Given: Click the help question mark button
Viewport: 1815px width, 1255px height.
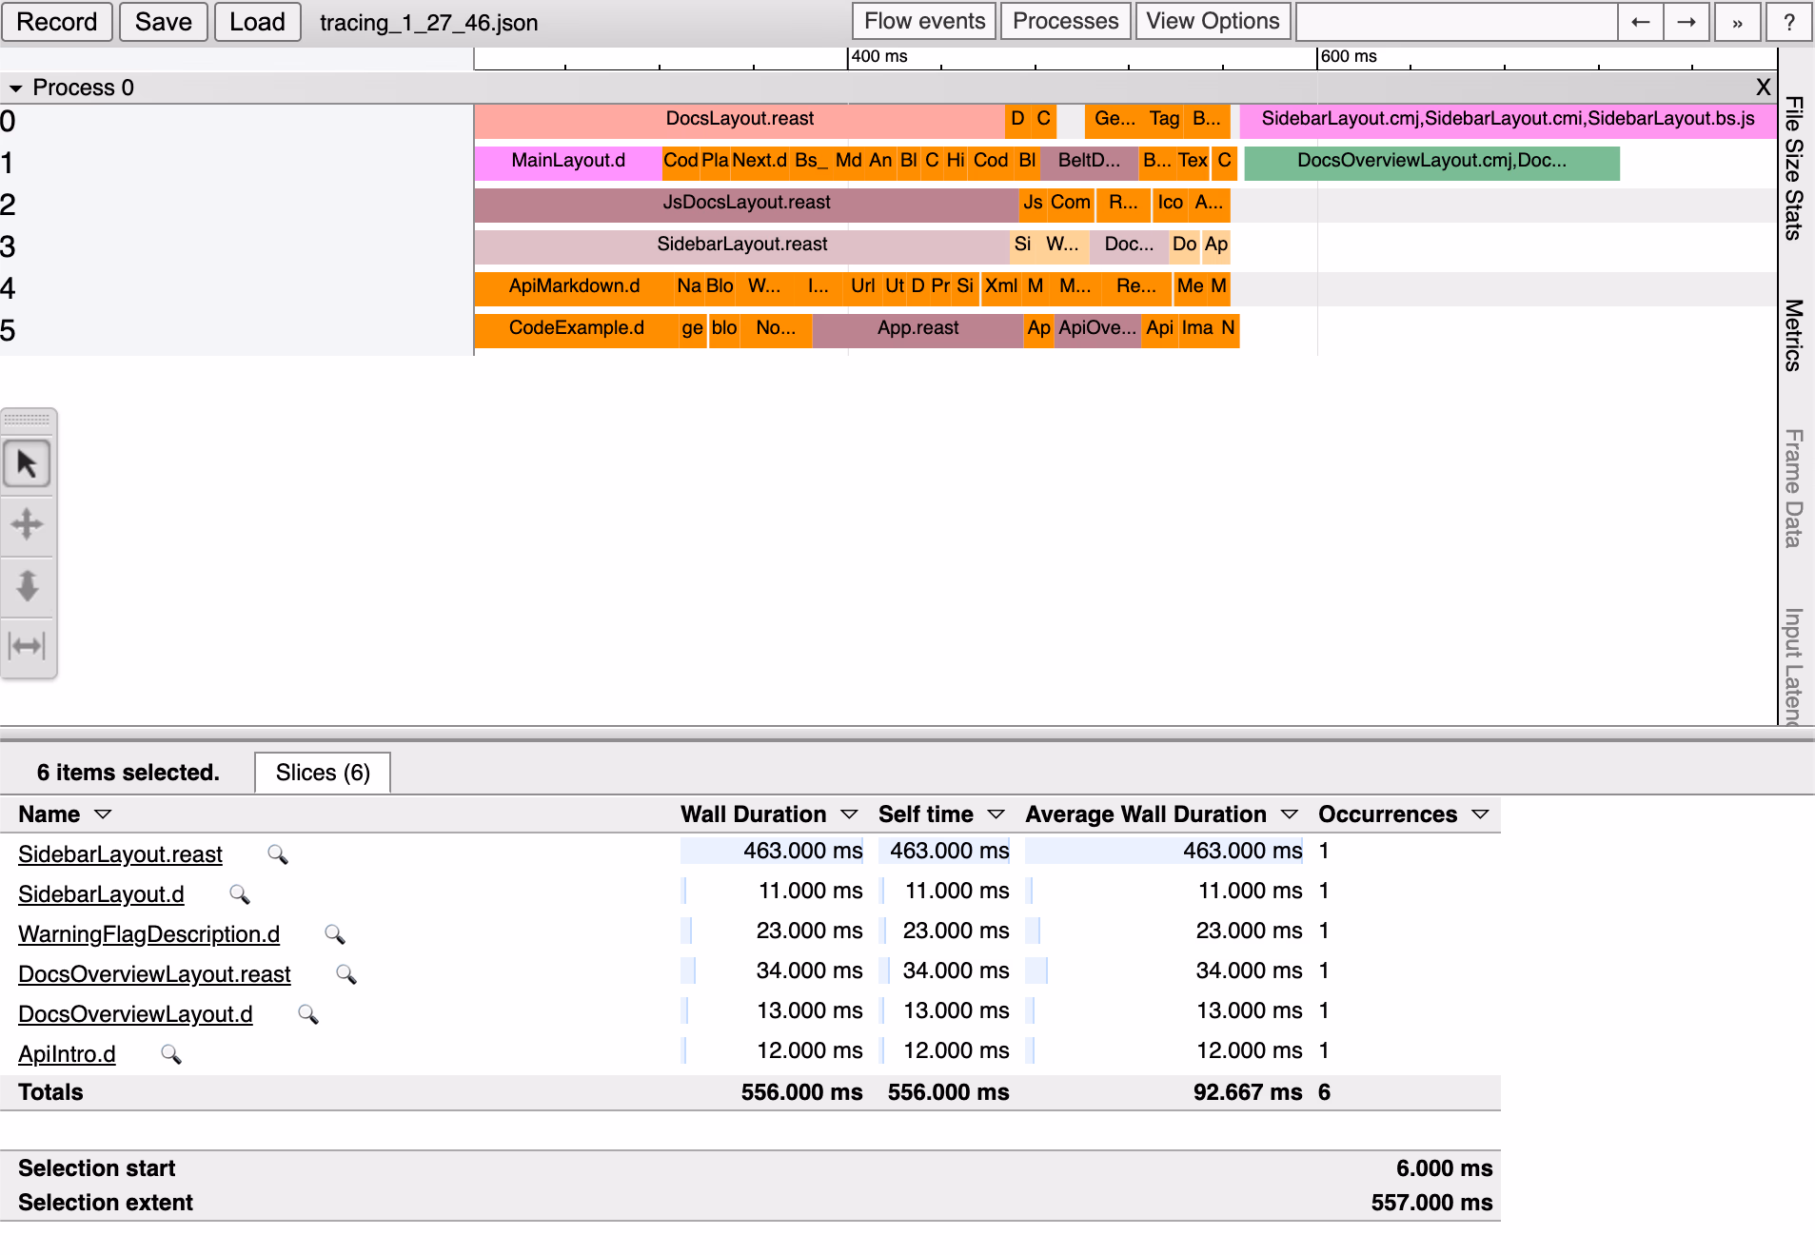Looking at the screenshot, I should click(1788, 22).
